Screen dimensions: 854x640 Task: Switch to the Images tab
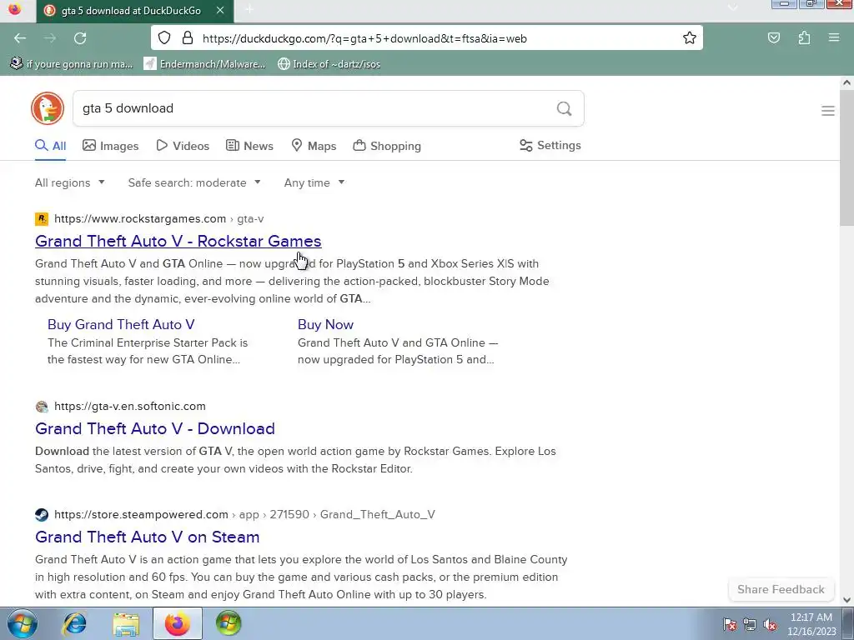click(x=111, y=146)
